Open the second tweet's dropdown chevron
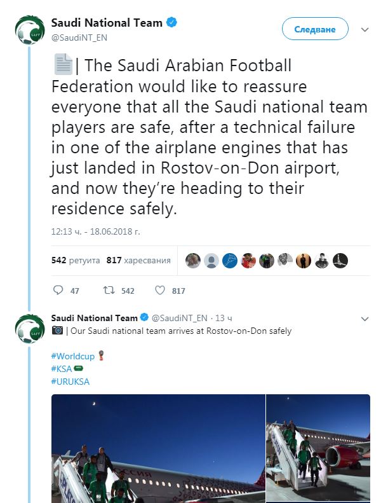388x503 pixels. tap(365, 318)
